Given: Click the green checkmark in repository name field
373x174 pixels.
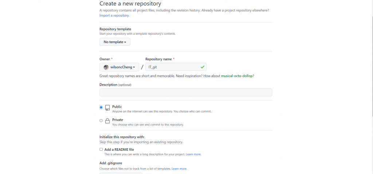Looking at the screenshot, I should [x=202, y=67].
